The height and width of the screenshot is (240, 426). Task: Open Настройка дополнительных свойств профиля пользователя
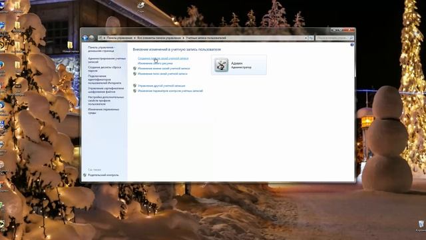[x=106, y=101]
